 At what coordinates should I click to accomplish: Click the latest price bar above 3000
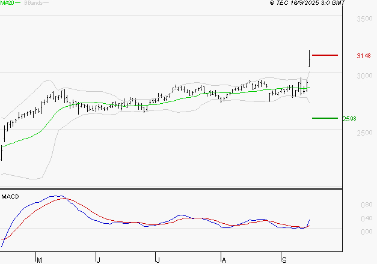click(309, 58)
